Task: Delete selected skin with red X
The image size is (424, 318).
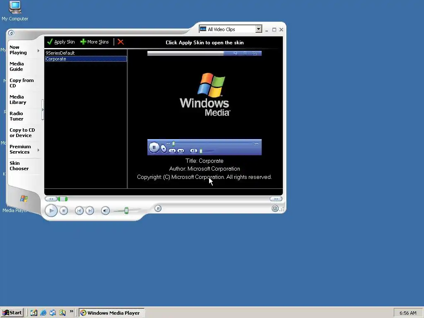Action: (x=120, y=42)
